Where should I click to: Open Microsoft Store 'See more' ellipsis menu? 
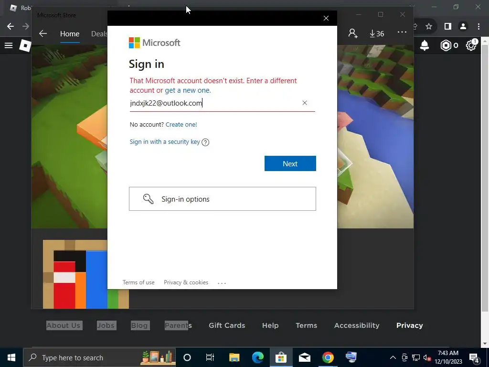coord(402,32)
